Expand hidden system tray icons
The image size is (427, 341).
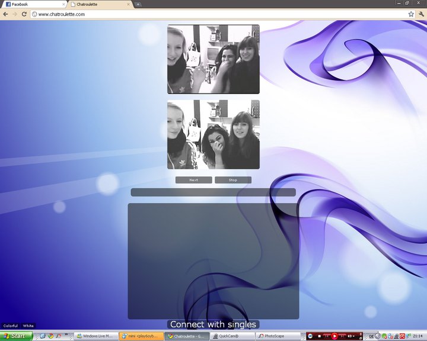tap(378, 336)
